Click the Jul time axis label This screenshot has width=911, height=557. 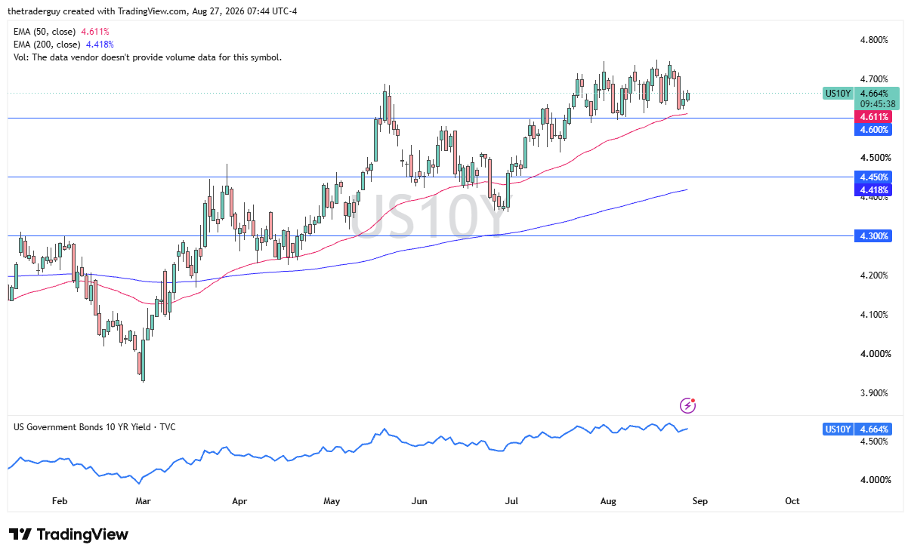point(511,500)
